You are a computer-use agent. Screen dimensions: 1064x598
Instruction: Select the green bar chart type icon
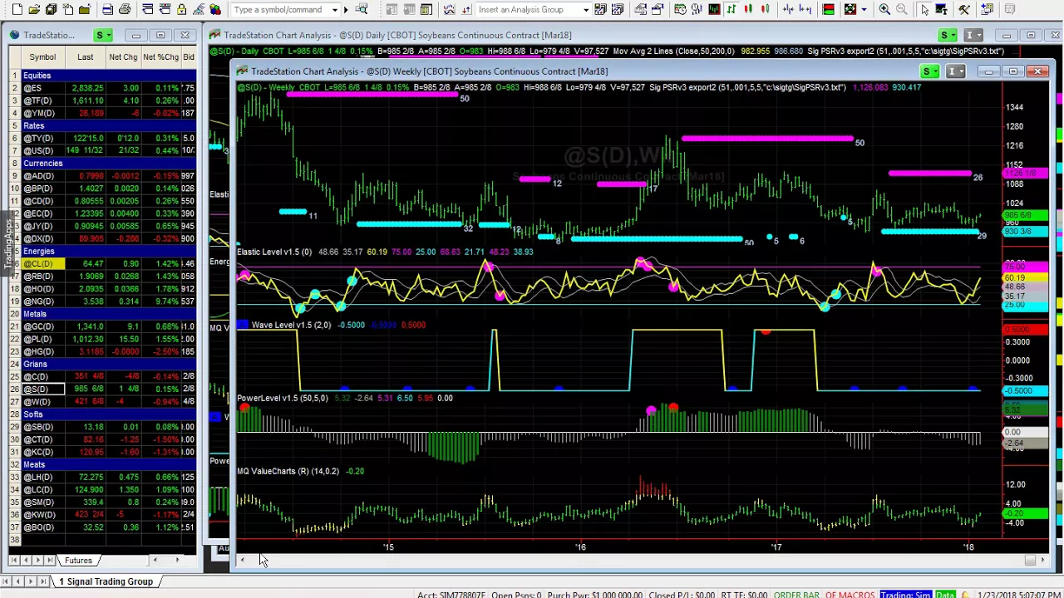[731, 9]
